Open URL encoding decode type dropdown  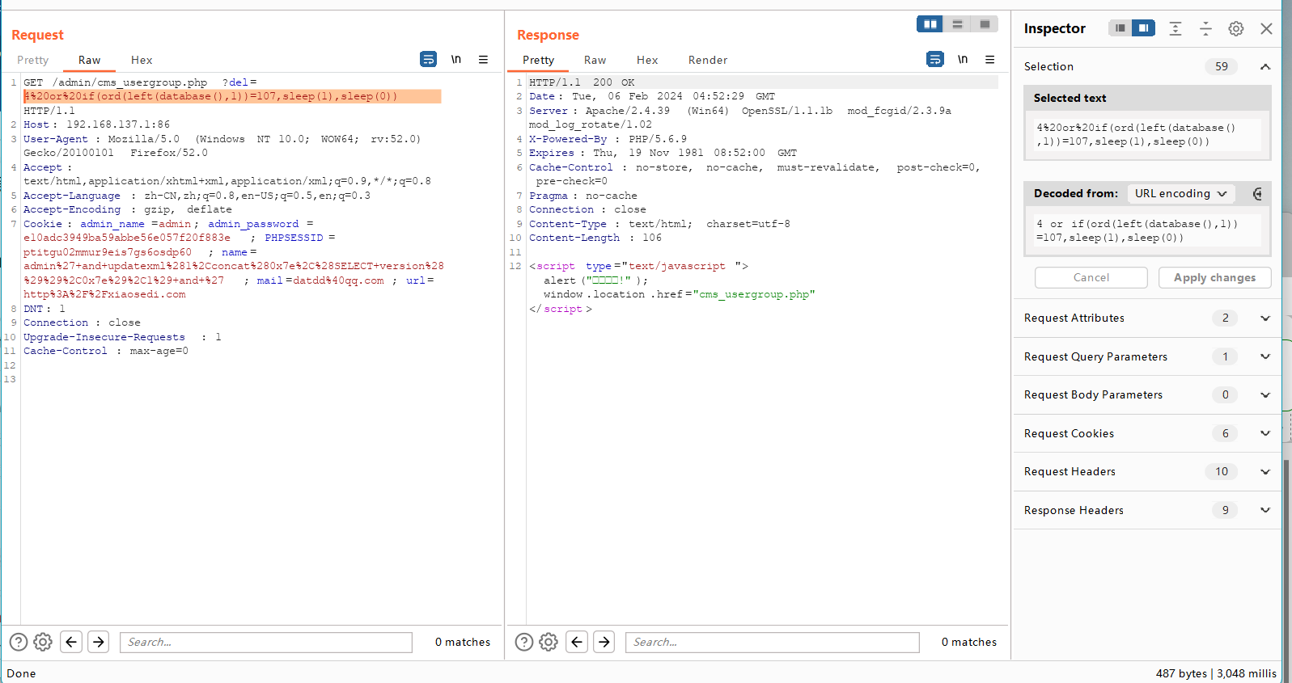point(1180,193)
